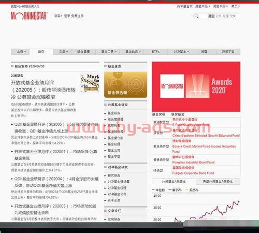Go to the ETFs navigation tab

coord(155,52)
